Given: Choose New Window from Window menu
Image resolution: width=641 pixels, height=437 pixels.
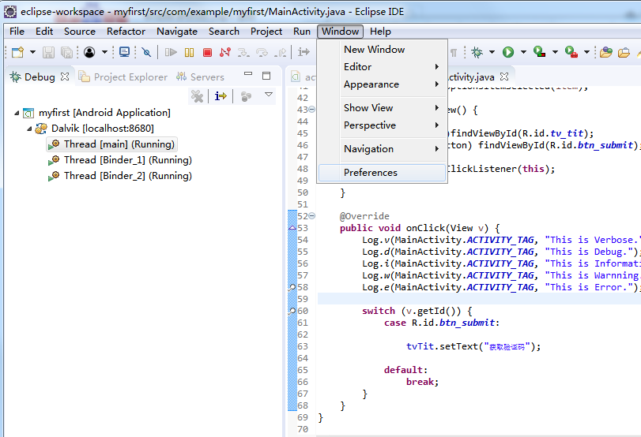Looking at the screenshot, I should point(383,50).
